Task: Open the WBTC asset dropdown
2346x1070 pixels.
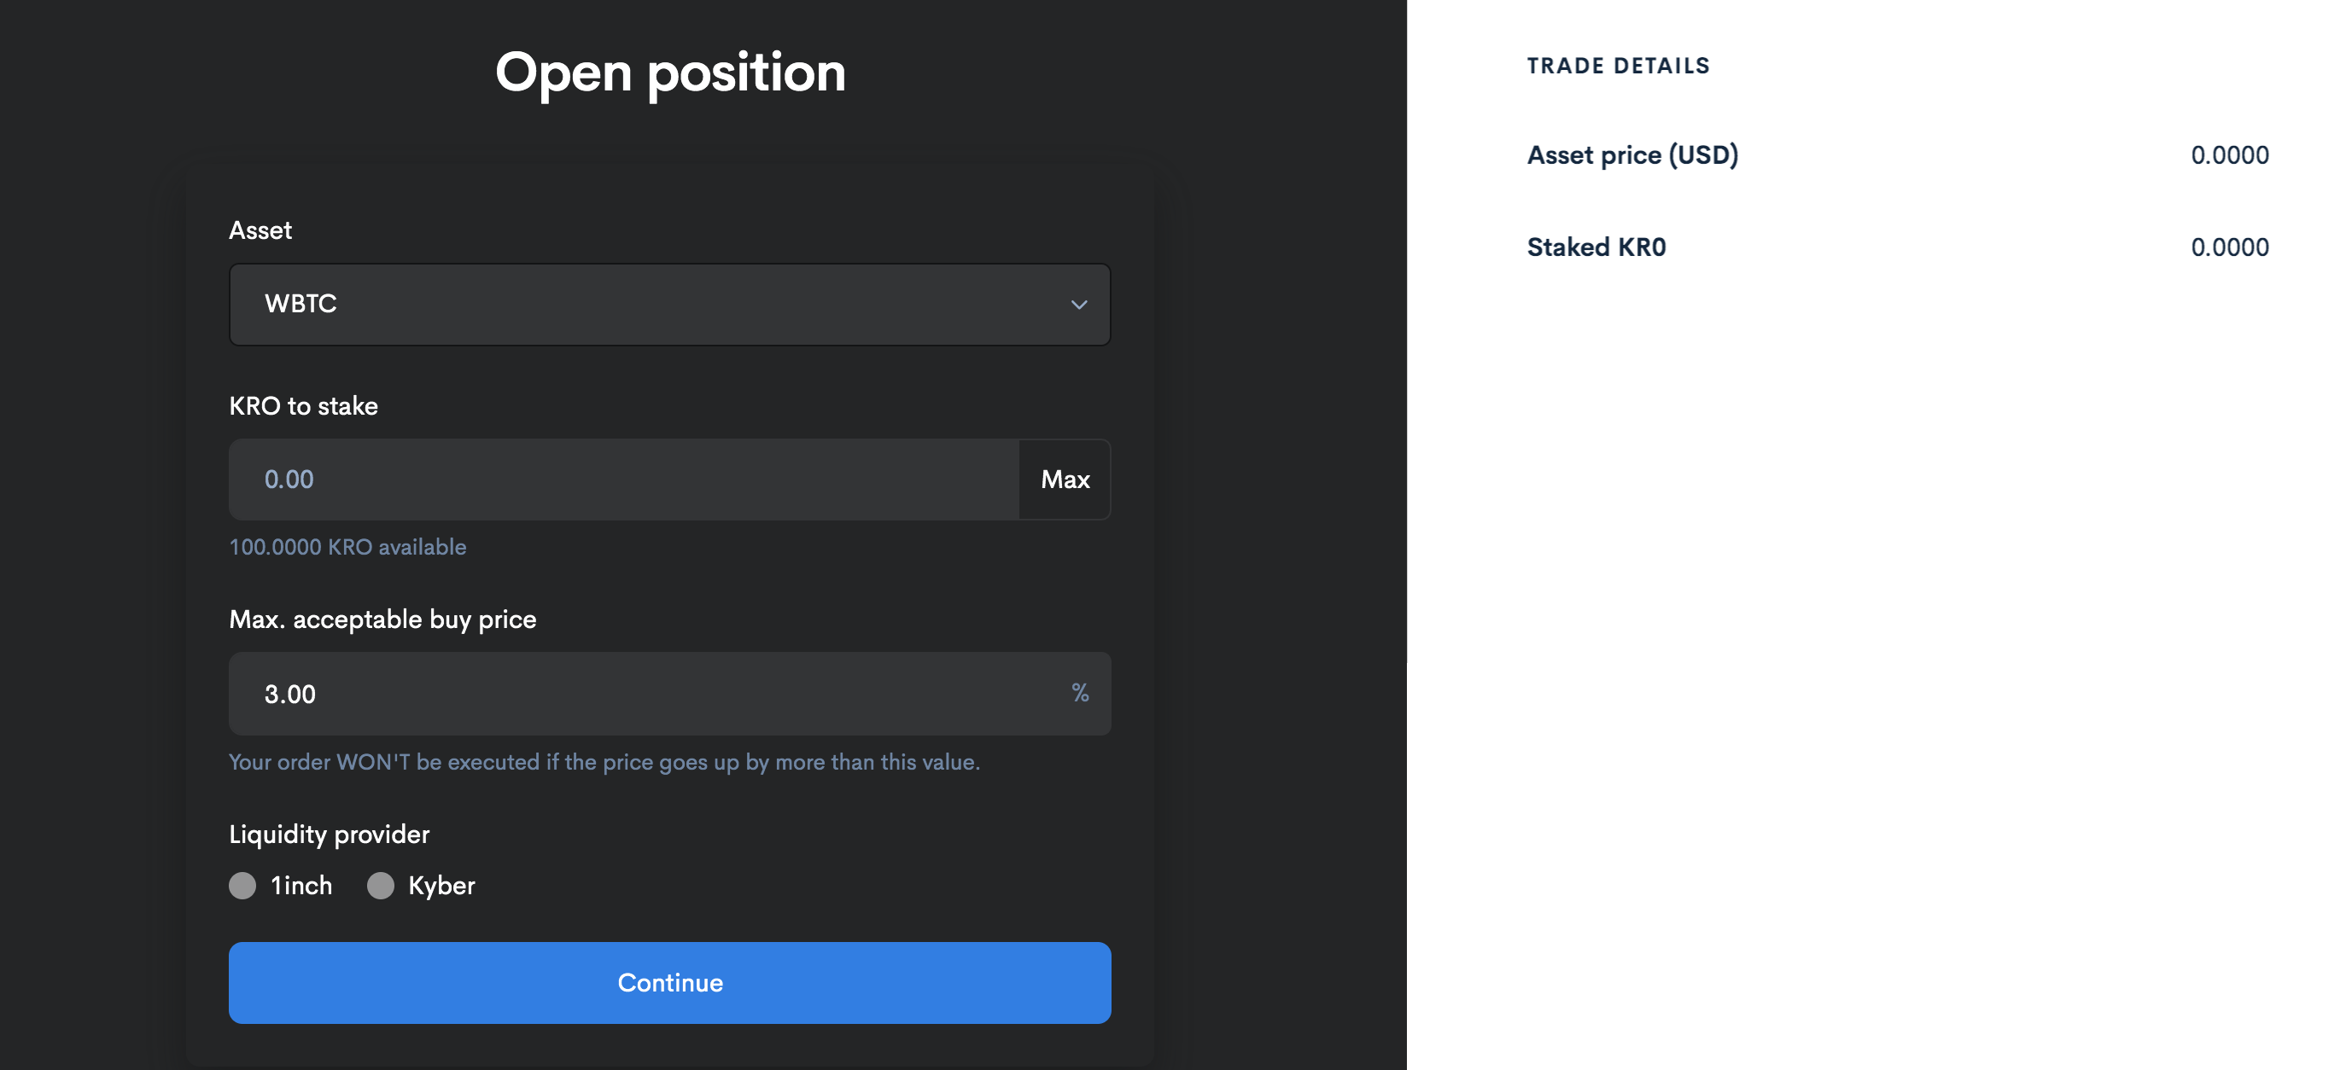Action: [x=669, y=305]
